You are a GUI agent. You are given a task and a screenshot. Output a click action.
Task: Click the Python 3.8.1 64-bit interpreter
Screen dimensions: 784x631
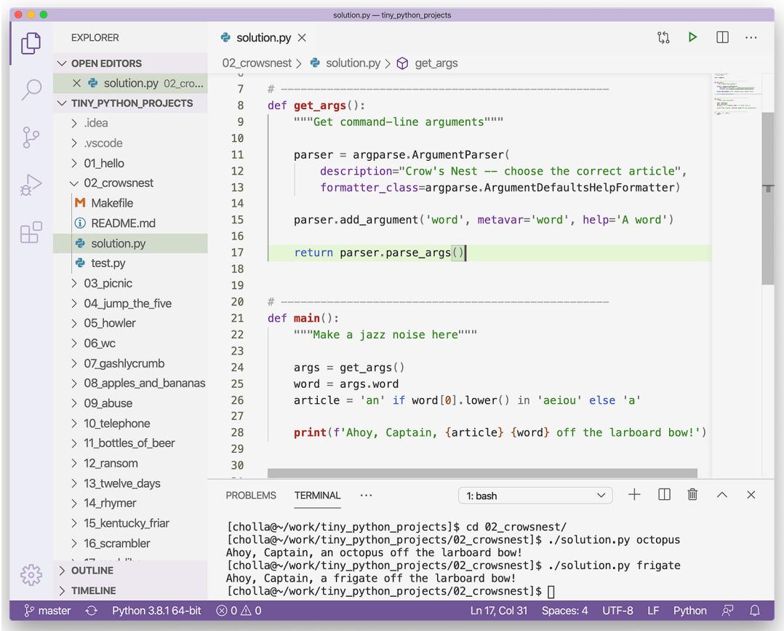coord(156,611)
